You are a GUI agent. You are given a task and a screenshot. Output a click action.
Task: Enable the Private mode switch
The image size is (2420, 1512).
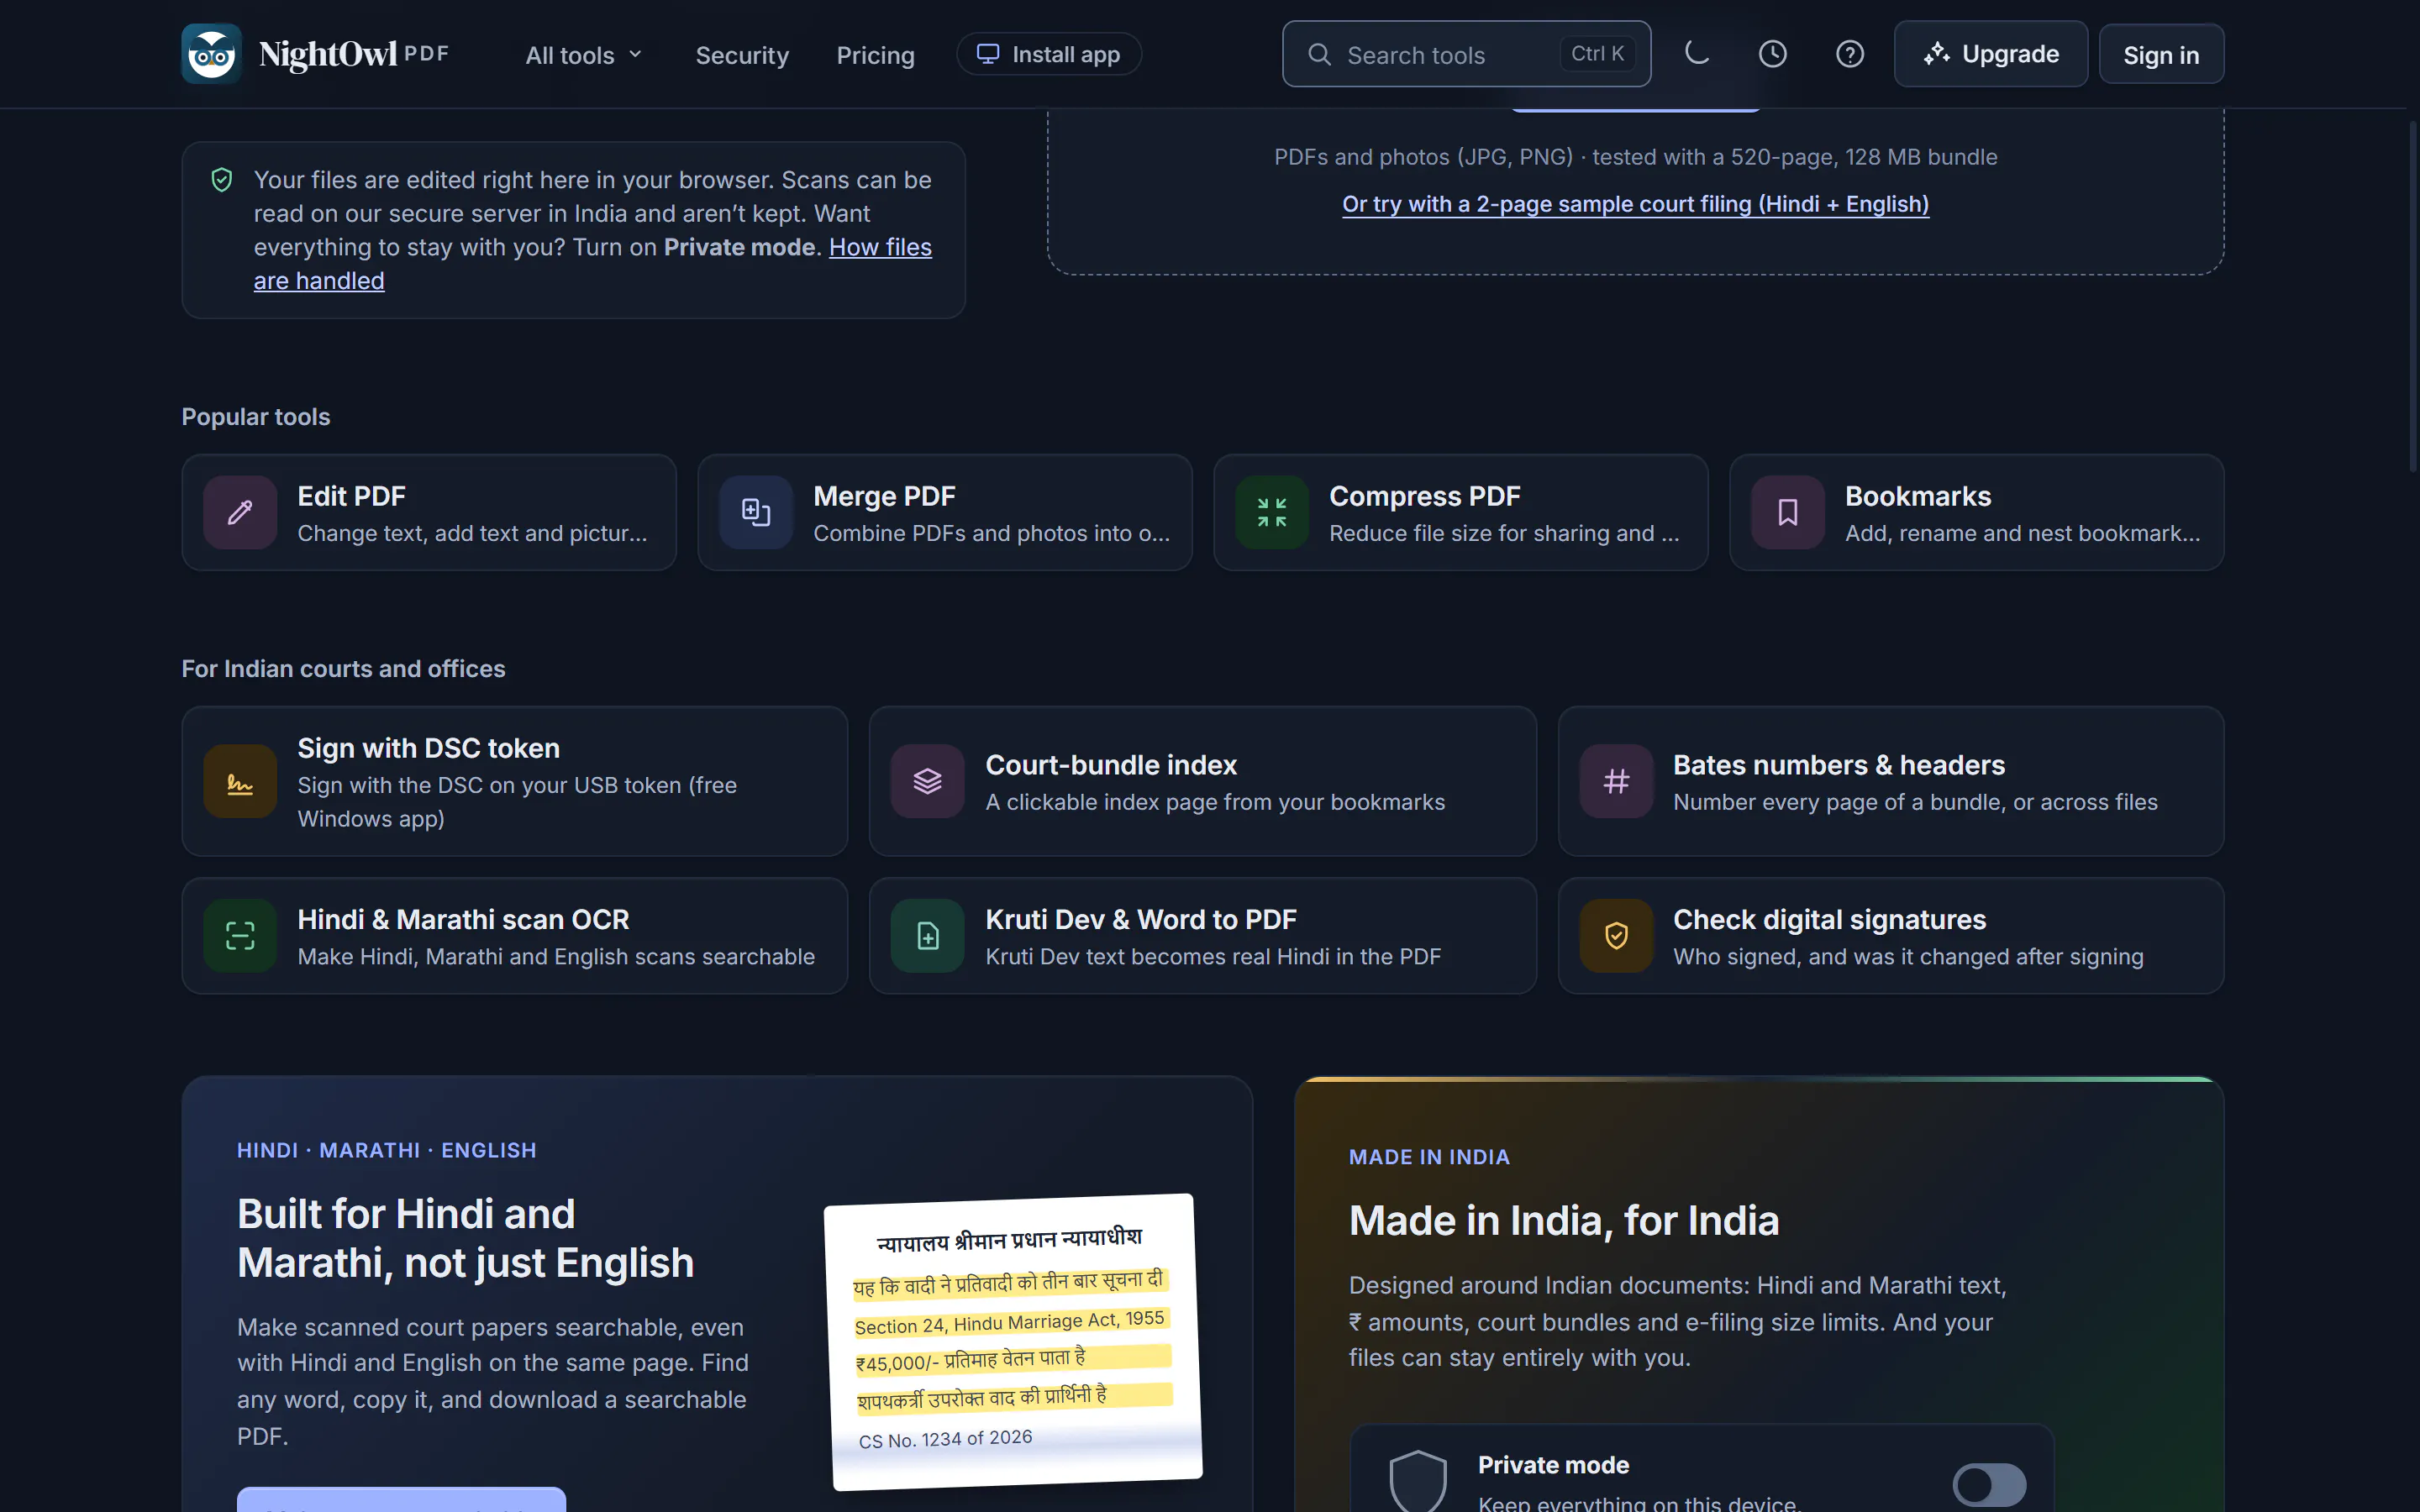pyautogui.click(x=1989, y=1485)
